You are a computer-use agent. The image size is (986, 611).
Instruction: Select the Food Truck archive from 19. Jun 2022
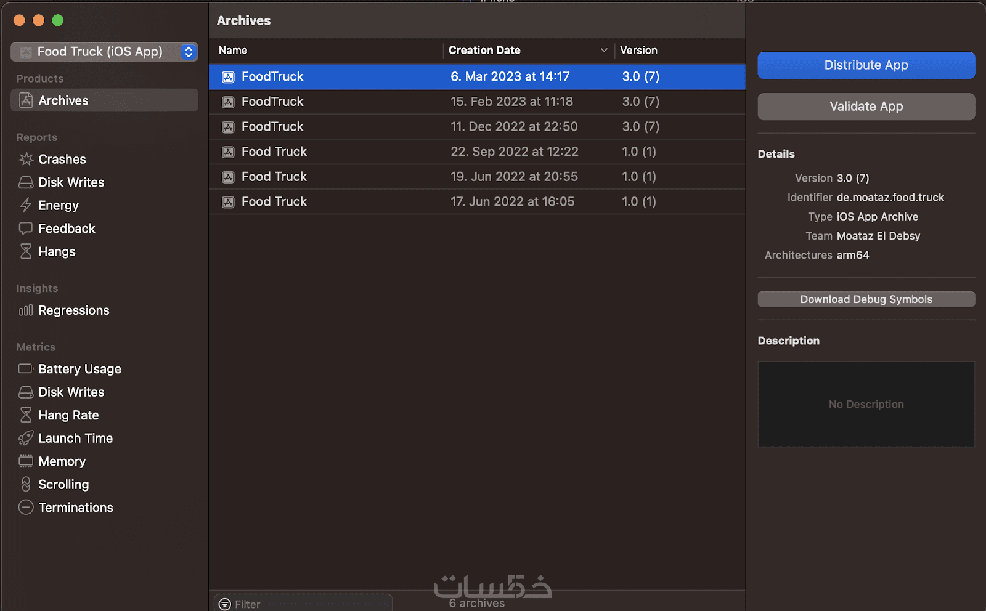coord(477,177)
